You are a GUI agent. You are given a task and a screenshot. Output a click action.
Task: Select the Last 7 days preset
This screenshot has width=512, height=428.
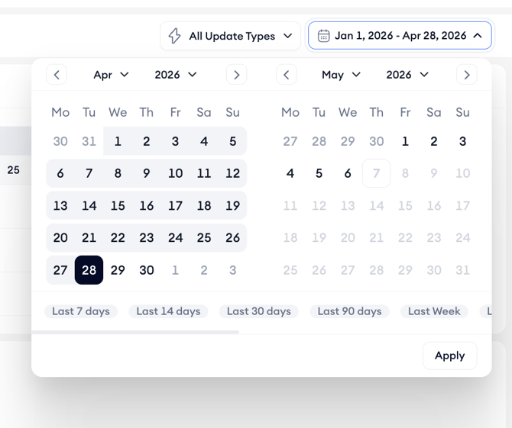click(81, 311)
